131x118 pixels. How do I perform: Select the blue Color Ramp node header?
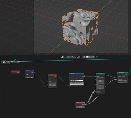tap(77, 74)
